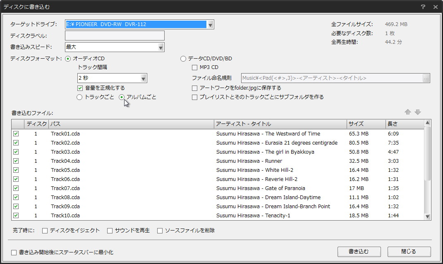Open the 書き込みスピード (write speed) dropdown
This screenshot has height=264, width=443.
point(161,47)
